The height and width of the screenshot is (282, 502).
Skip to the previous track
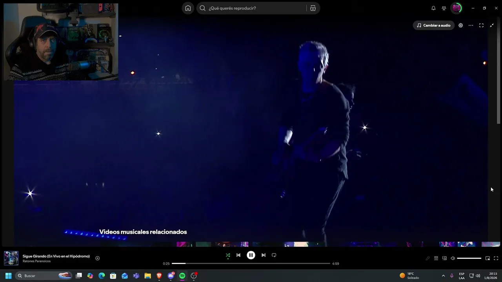238,255
